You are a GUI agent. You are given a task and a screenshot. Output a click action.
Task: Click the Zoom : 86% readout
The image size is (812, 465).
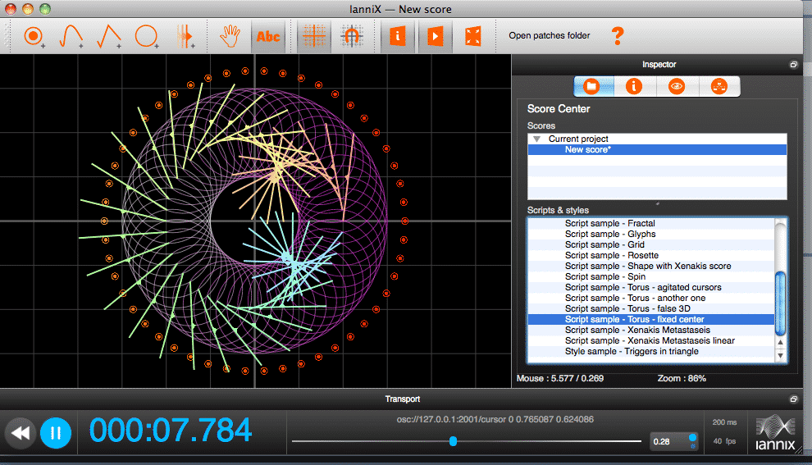682,379
